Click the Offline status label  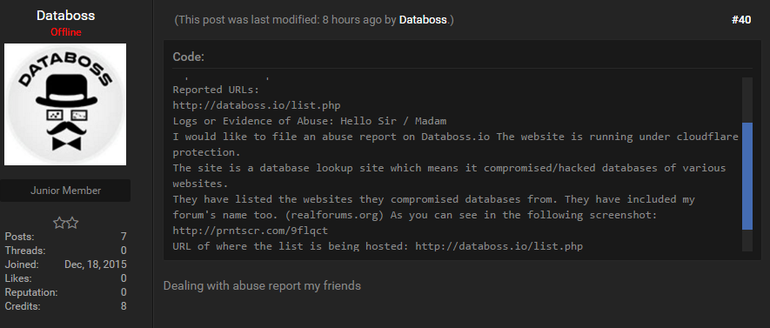pyautogui.click(x=66, y=32)
